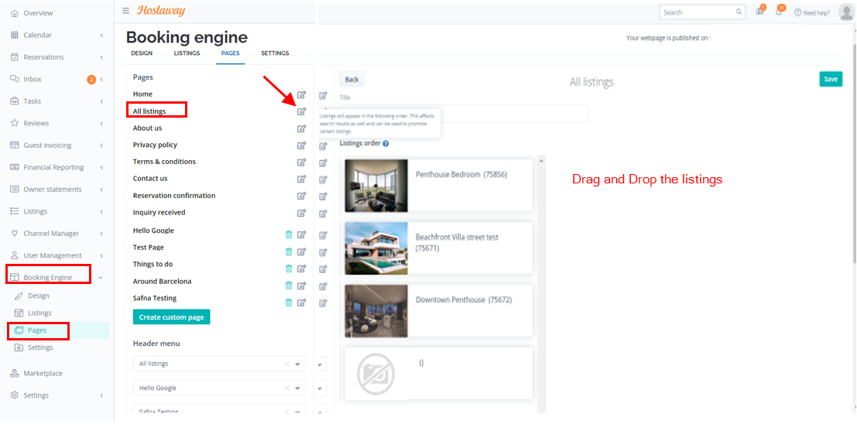Viewport: 857px width, 431px height.
Task: Click the Hostaway logo
Action: tap(161, 11)
